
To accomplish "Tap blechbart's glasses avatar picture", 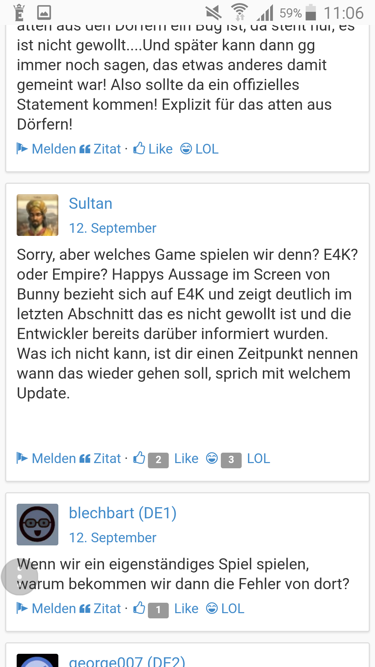I will [x=37, y=525].
